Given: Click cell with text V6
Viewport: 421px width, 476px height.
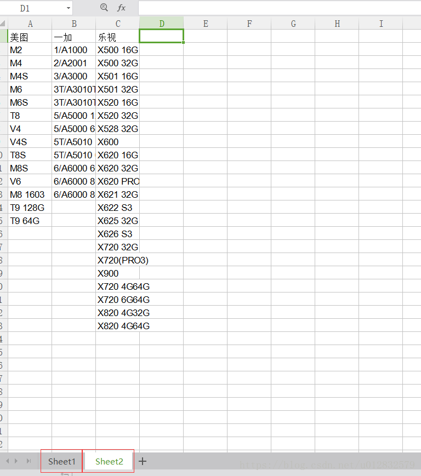Looking at the screenshot, I should pos(30,181).
